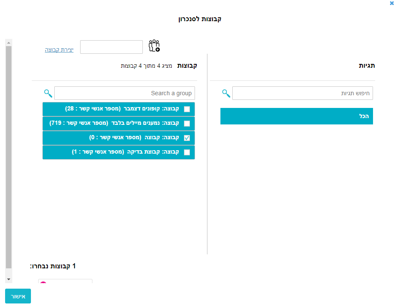
Task: Click the add-group people icon
Action: (x=154, y=46)
